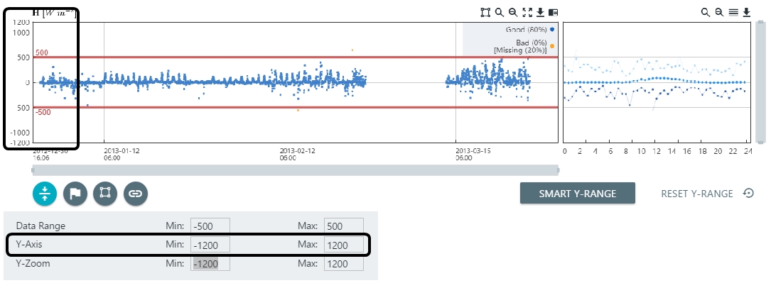771x283 pixels.
Task: Click the round selection box button
Action: pyautogui.click(x=105, y=193)
